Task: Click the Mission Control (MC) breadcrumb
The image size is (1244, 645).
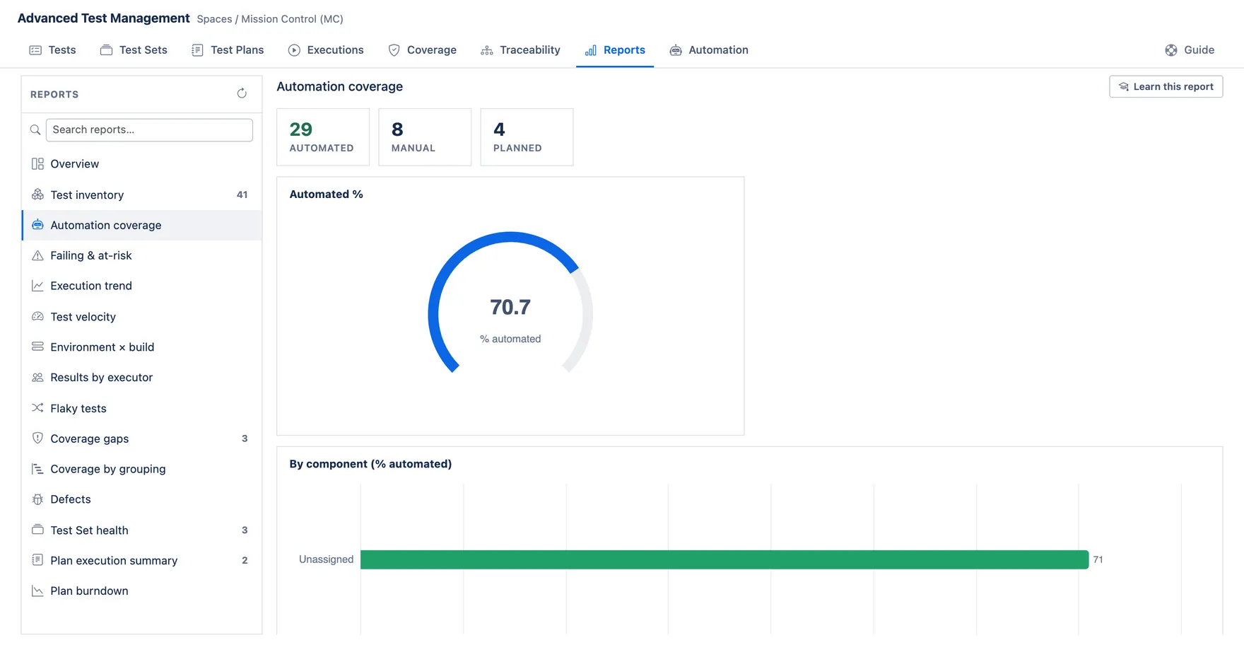Action: pyautogui.click(x=292, y=19)
